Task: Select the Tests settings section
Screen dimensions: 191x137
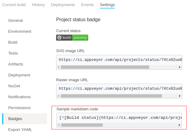Action: (x=13, y=53)
